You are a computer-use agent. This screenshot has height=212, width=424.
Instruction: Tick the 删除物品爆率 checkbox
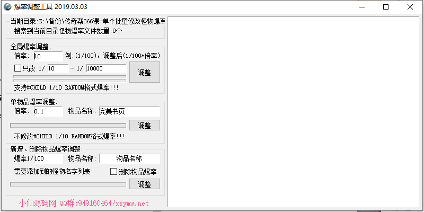pyautogui.click(x=113, y=171)
